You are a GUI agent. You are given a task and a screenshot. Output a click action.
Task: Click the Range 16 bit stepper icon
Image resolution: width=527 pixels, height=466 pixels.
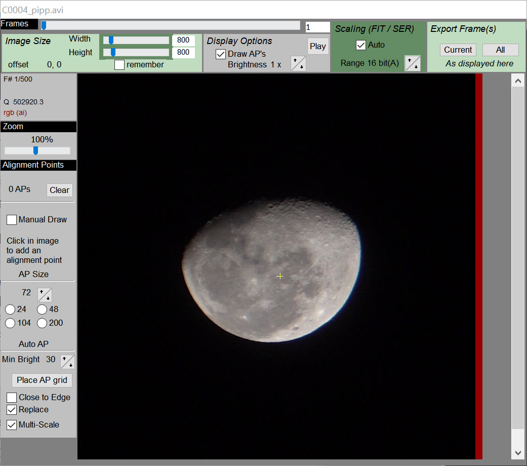[x=413, y=63]
